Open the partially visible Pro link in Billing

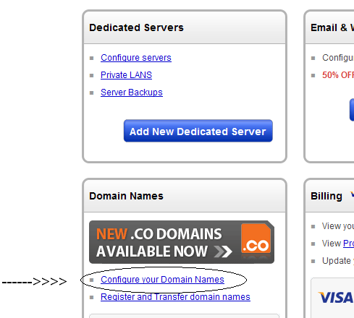click(348, 244)
